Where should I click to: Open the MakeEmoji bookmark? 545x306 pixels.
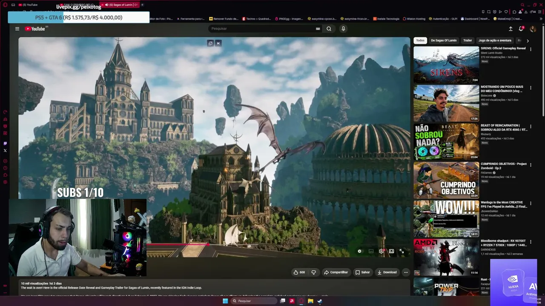[x=508, y=19]
